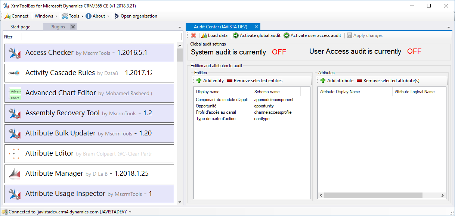This screenshot has width=455, height=216.
Task: Click the Attribute Display Name column header
Action: point(355,92)
